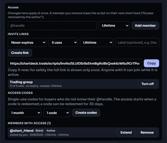Screen dimensions: 167x143
Task: Click the Grant badge for @chart_friend
Action: point(39,131)
